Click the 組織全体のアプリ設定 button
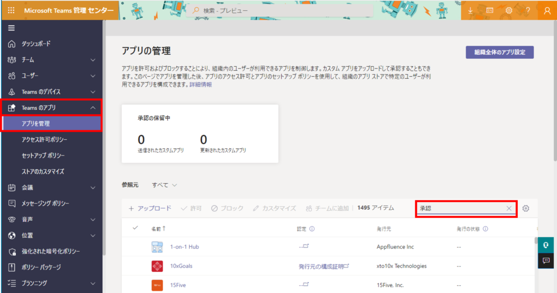Screen dimensions: 557x293 (x=499, y=52)
